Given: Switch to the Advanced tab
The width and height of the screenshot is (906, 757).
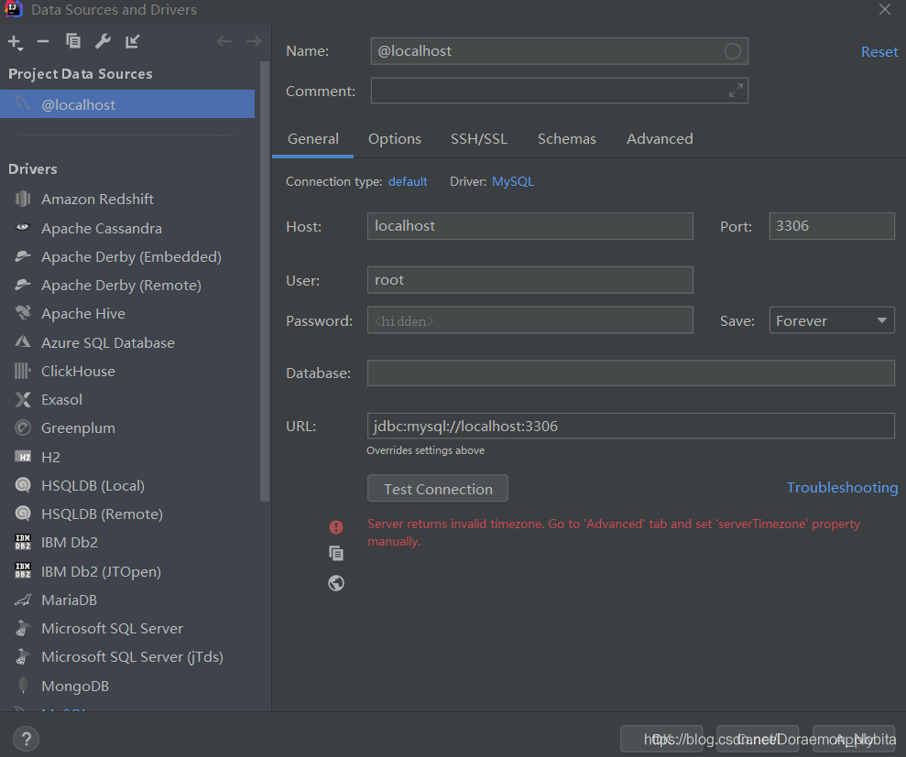Looking at the screenshot, I should (659, 139).
